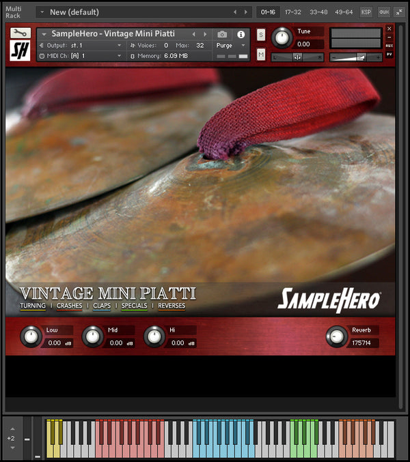410x462 pixels.
Task: Minimize the instrument header with minus
Action: [x=389, y=37]
